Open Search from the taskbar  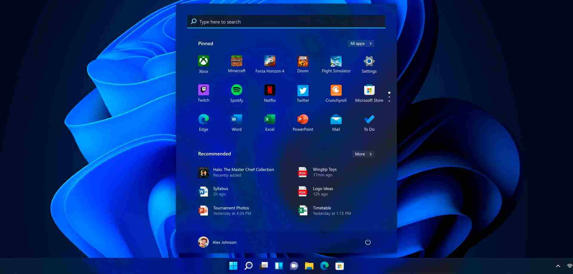(x=248, y=266)
